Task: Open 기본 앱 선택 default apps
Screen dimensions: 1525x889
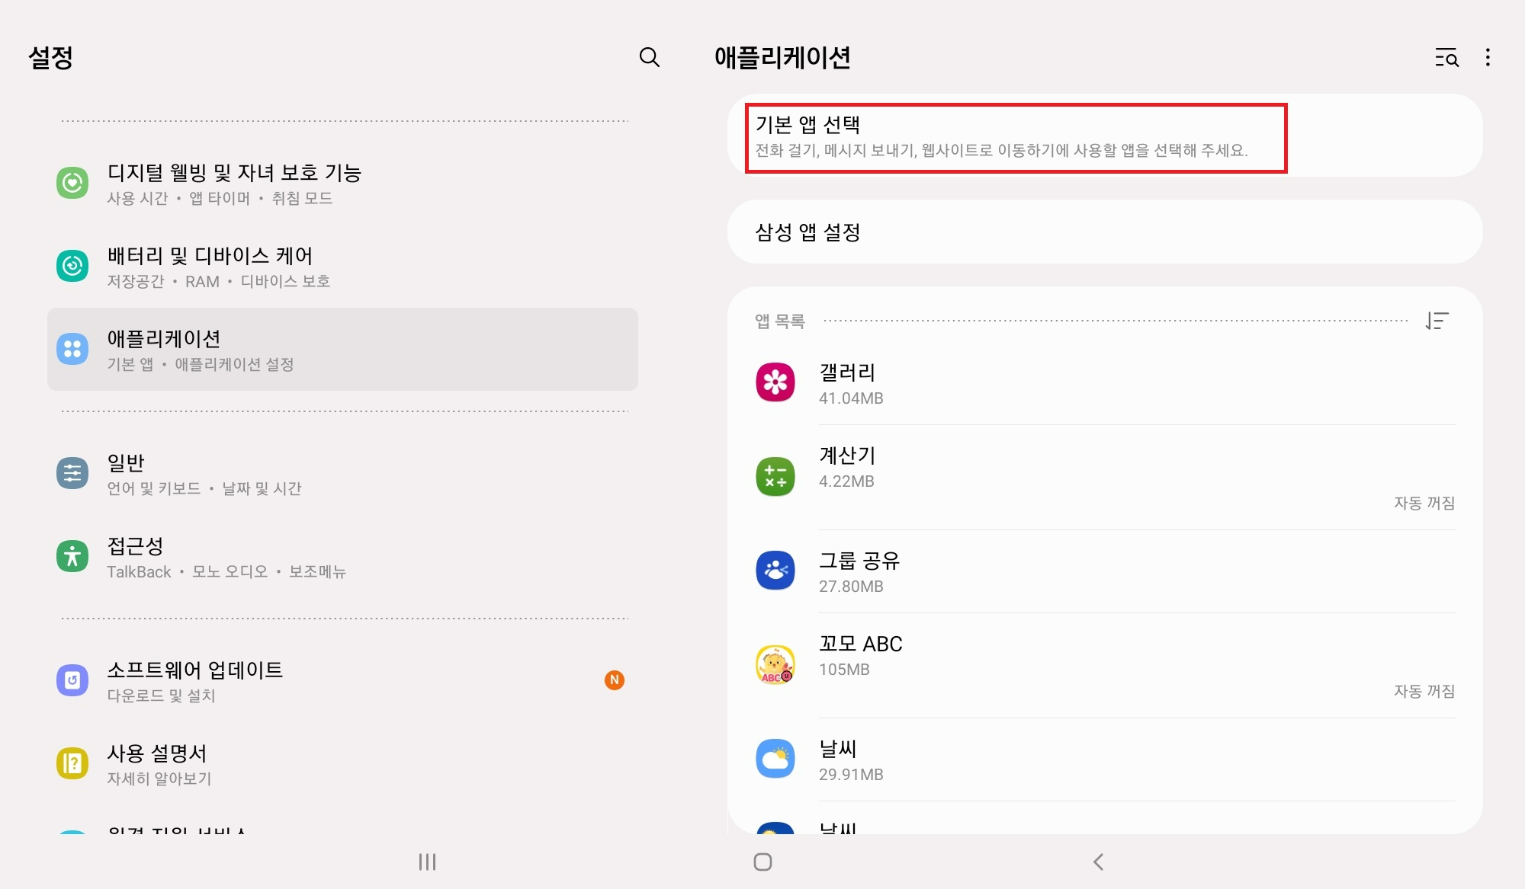Action: 1014,136
